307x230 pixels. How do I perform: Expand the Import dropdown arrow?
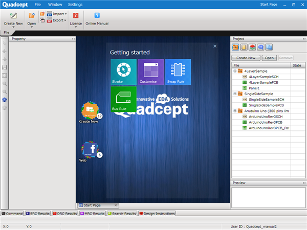point(65,14)
